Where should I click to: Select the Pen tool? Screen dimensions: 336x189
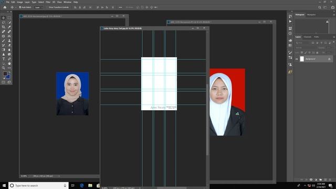[9, 59]
